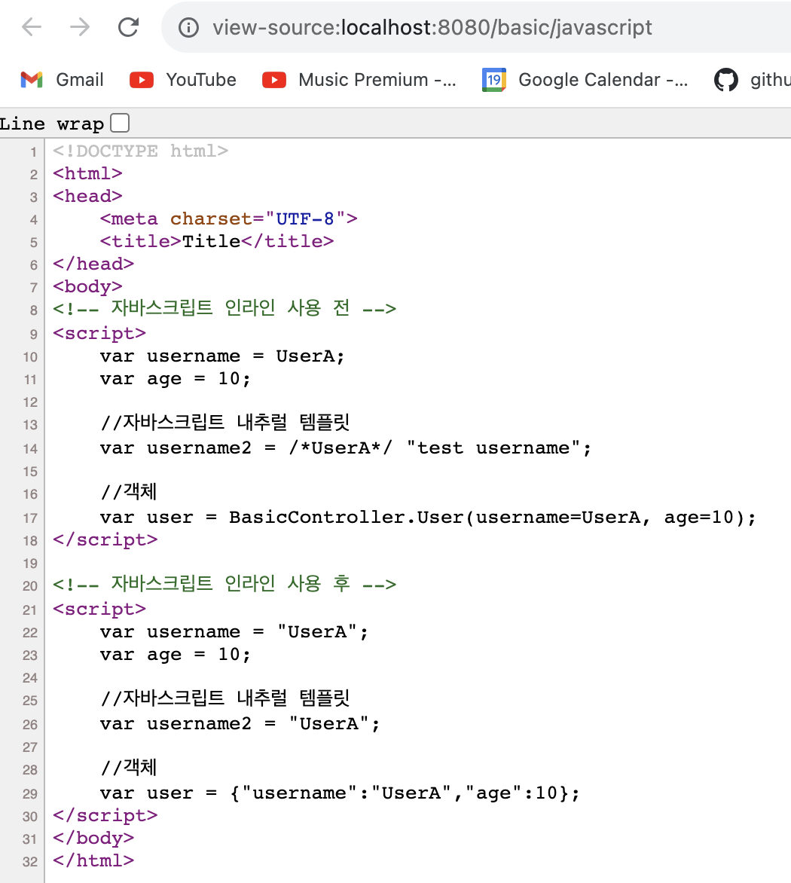The image size is (791, 883).
Task: Click the Gmail envelope icon
Action: coord(32,79)
